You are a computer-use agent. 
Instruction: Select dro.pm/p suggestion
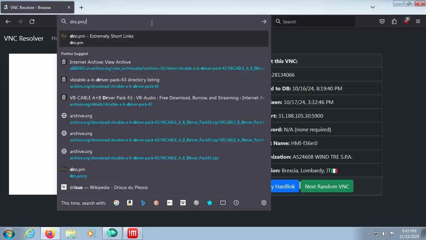164,172
